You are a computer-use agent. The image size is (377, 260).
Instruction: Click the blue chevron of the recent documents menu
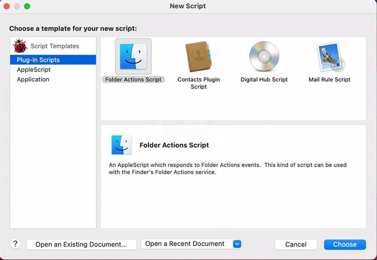pyautogui.click(x=237, y=244)
